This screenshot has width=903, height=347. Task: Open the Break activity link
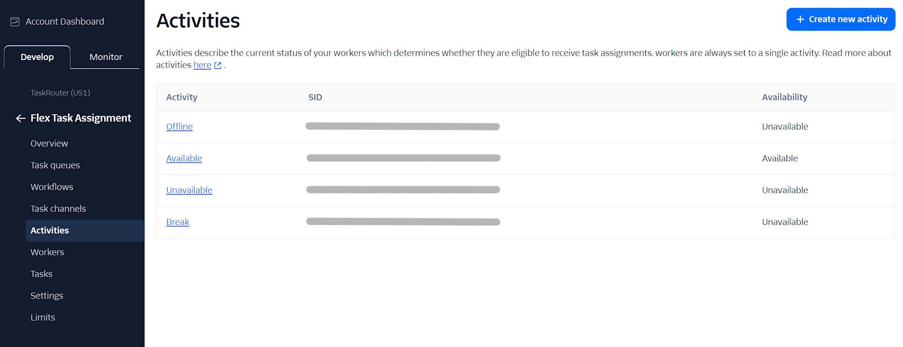tap(177, 222)
